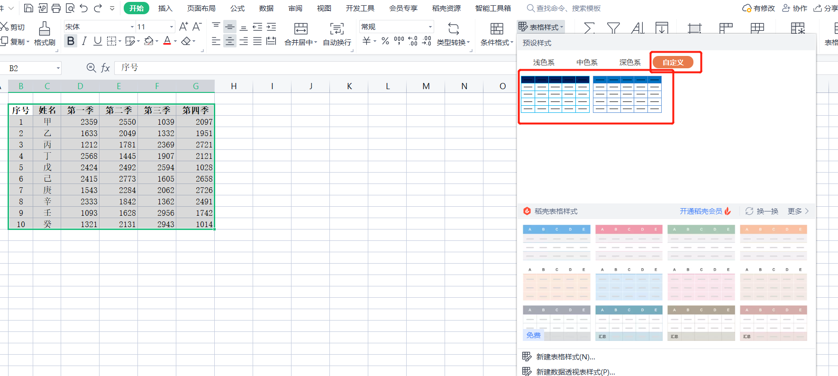Click the zoom magnifier icon beside fx

[91, 68]
